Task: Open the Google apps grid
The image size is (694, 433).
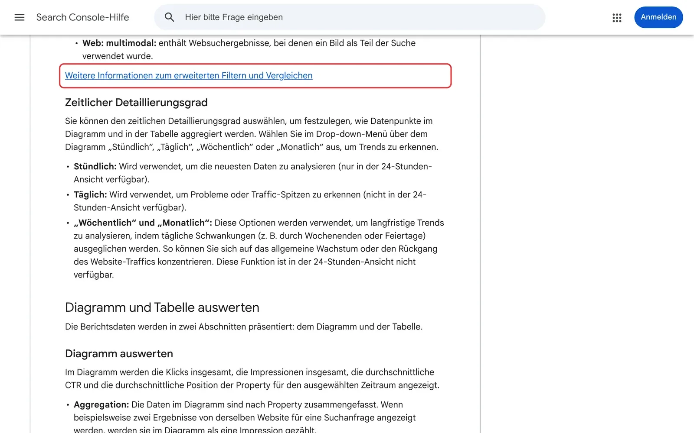Action: [617, 17]
